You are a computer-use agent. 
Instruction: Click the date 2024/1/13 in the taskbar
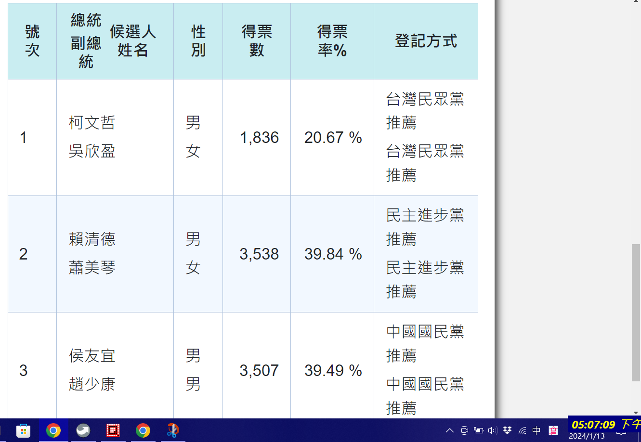[587, 436]
